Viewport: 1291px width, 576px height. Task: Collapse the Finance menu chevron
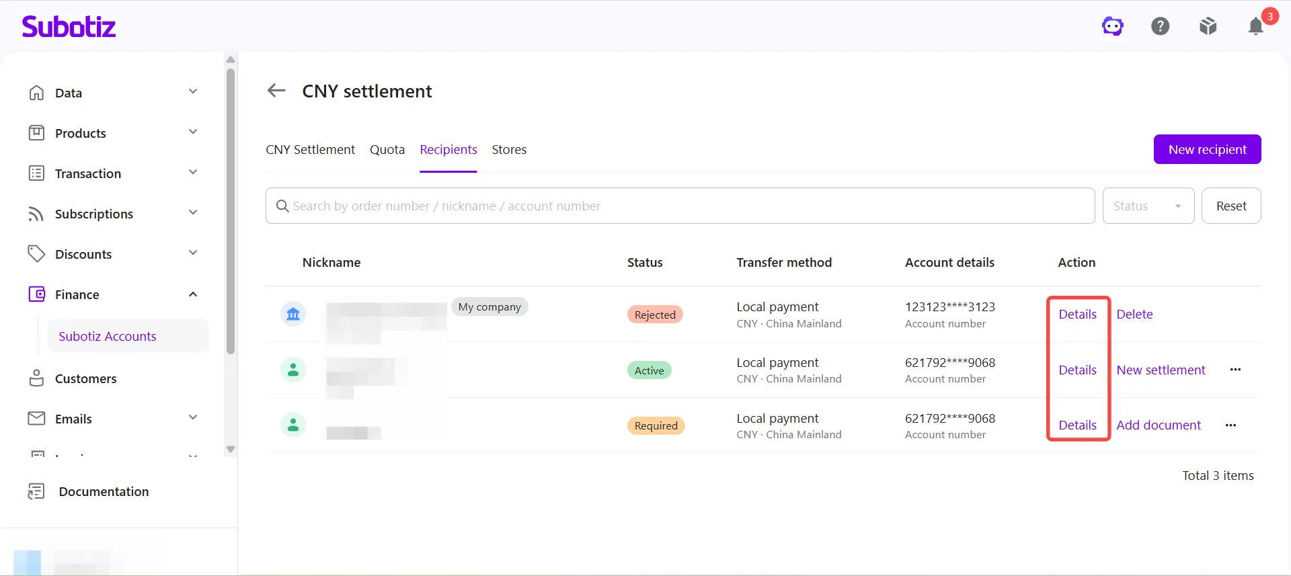193,294
